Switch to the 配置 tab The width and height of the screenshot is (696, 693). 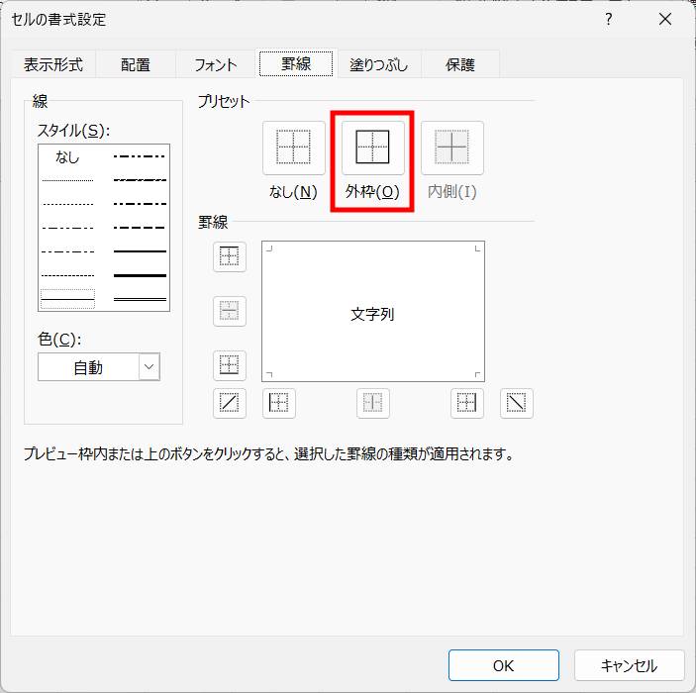(x=136, y=64)
